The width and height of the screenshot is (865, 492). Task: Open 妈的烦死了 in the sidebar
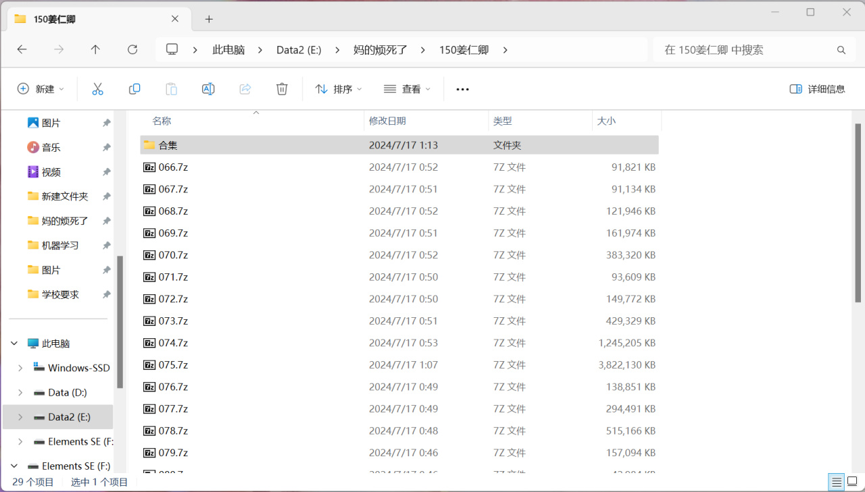pyautogui.click(x=57, y=221)
